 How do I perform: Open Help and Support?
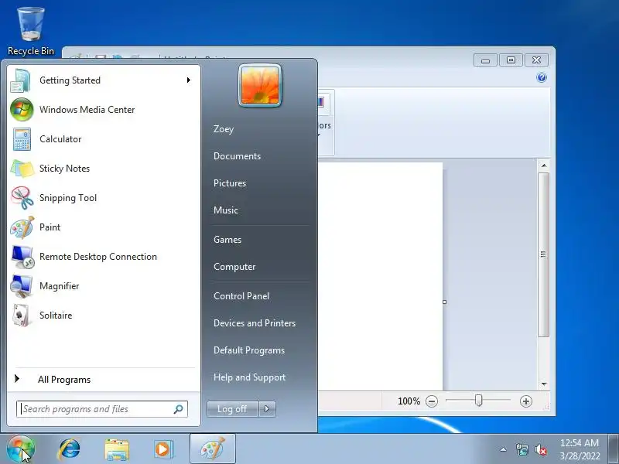(x=249, y=377)
